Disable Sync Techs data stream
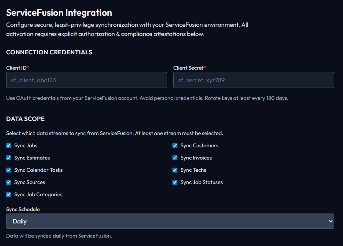 (175, 170)
